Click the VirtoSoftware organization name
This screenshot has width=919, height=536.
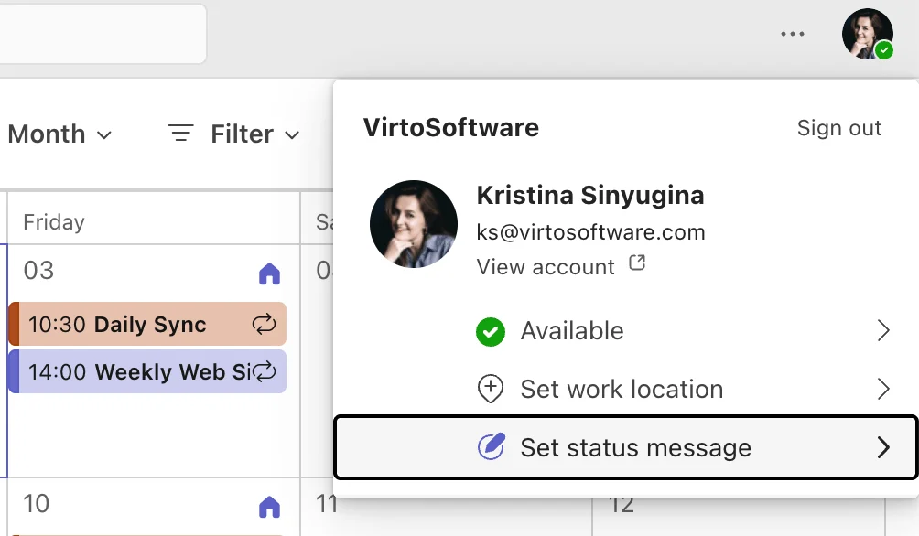coord(450,128)
